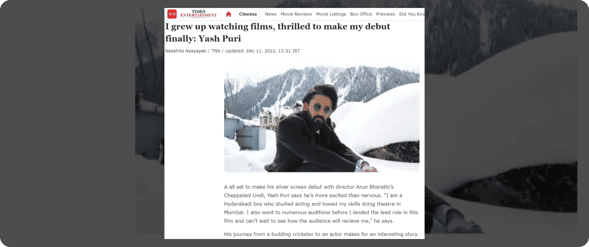The image size is (589, 247).
Task: Open author Neeshita Nyayapati's profile
Action: pos(185,51)
